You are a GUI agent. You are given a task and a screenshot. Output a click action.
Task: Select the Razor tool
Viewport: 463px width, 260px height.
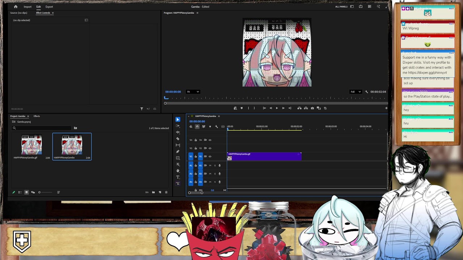(x=178, y=139)
